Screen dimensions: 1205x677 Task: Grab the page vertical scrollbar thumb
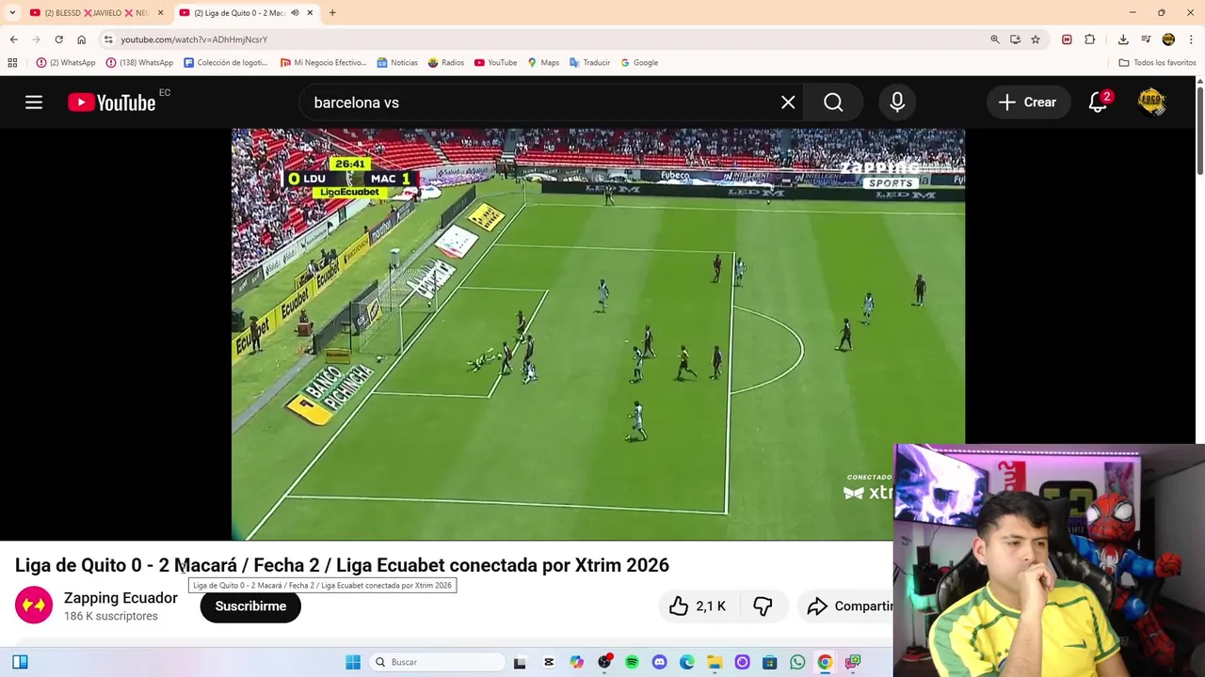coord(1199,129)
